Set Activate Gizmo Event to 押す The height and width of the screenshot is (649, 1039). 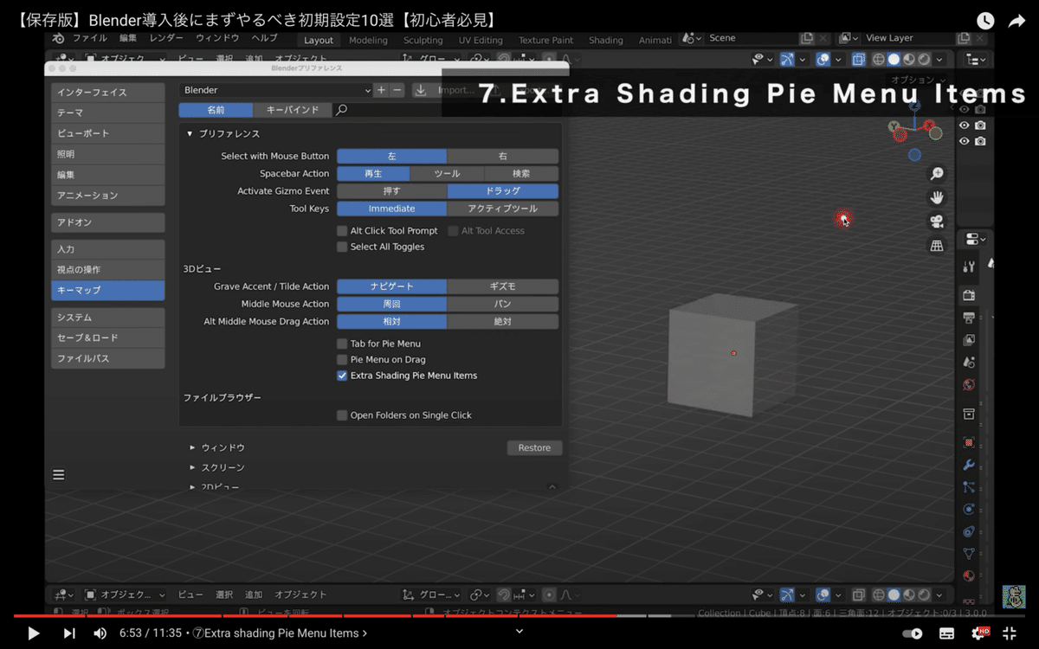point(392,191)
